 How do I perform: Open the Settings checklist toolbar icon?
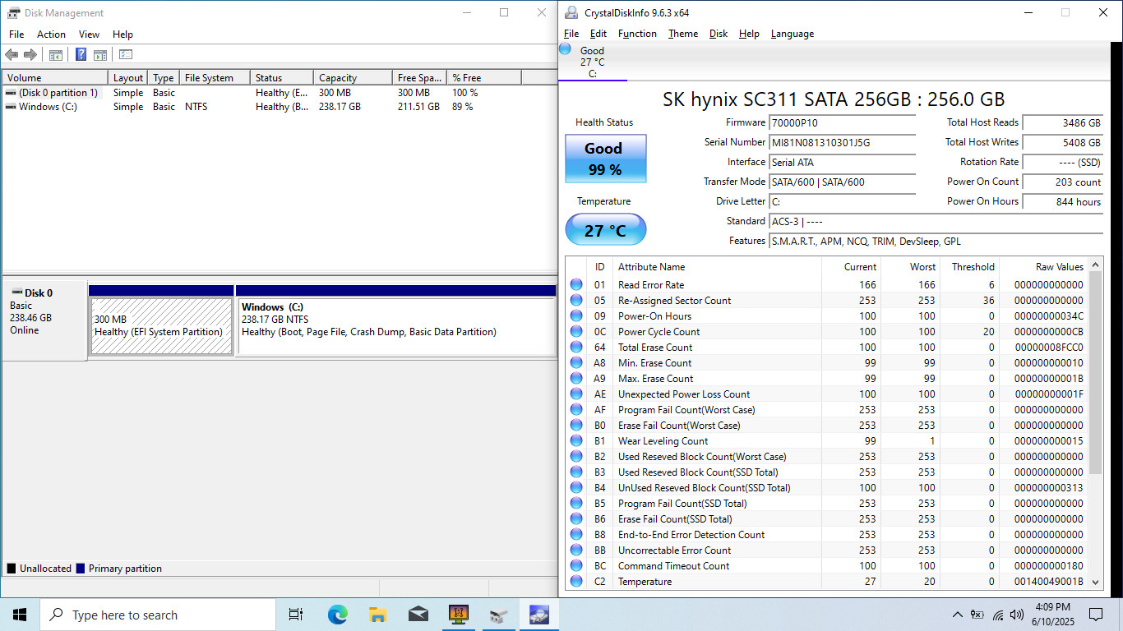(126, 55)
